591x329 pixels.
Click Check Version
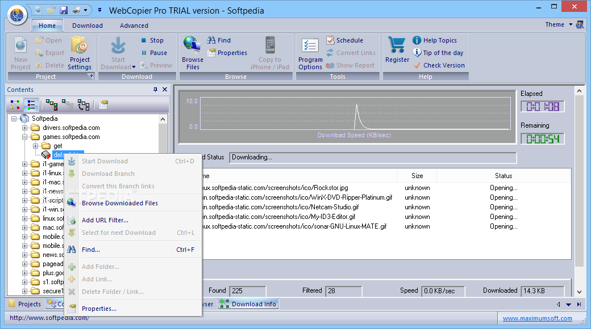tap(439, 65)
